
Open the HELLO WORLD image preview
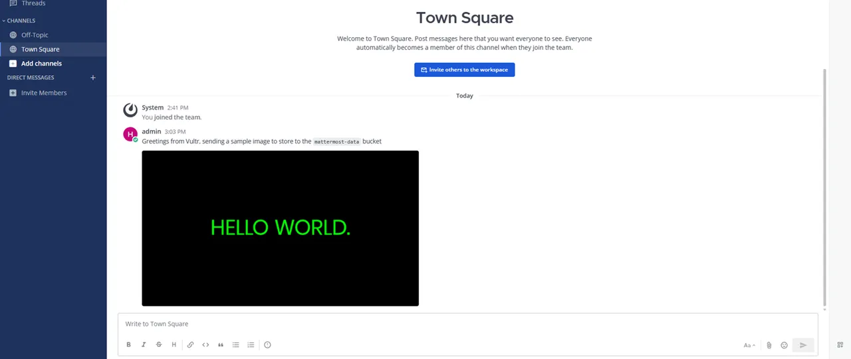tap(280, 228)
